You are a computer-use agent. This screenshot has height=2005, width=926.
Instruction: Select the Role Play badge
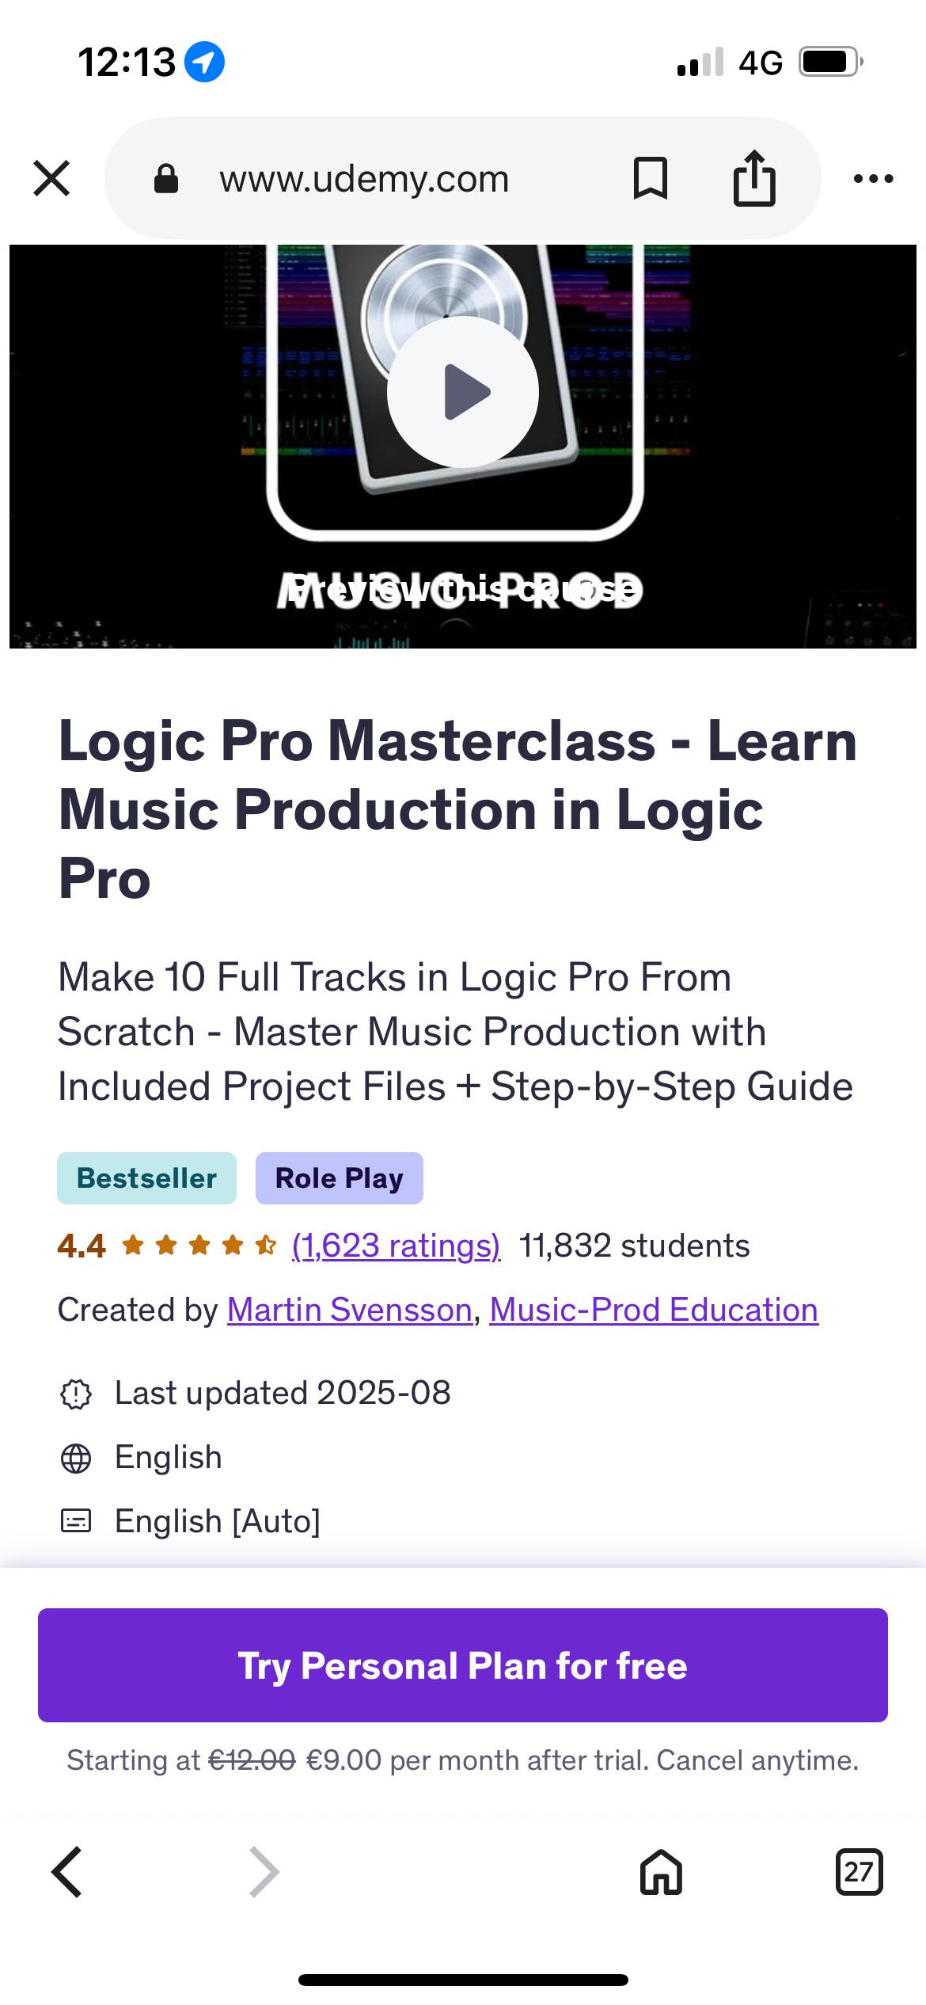pos(340,1178)
